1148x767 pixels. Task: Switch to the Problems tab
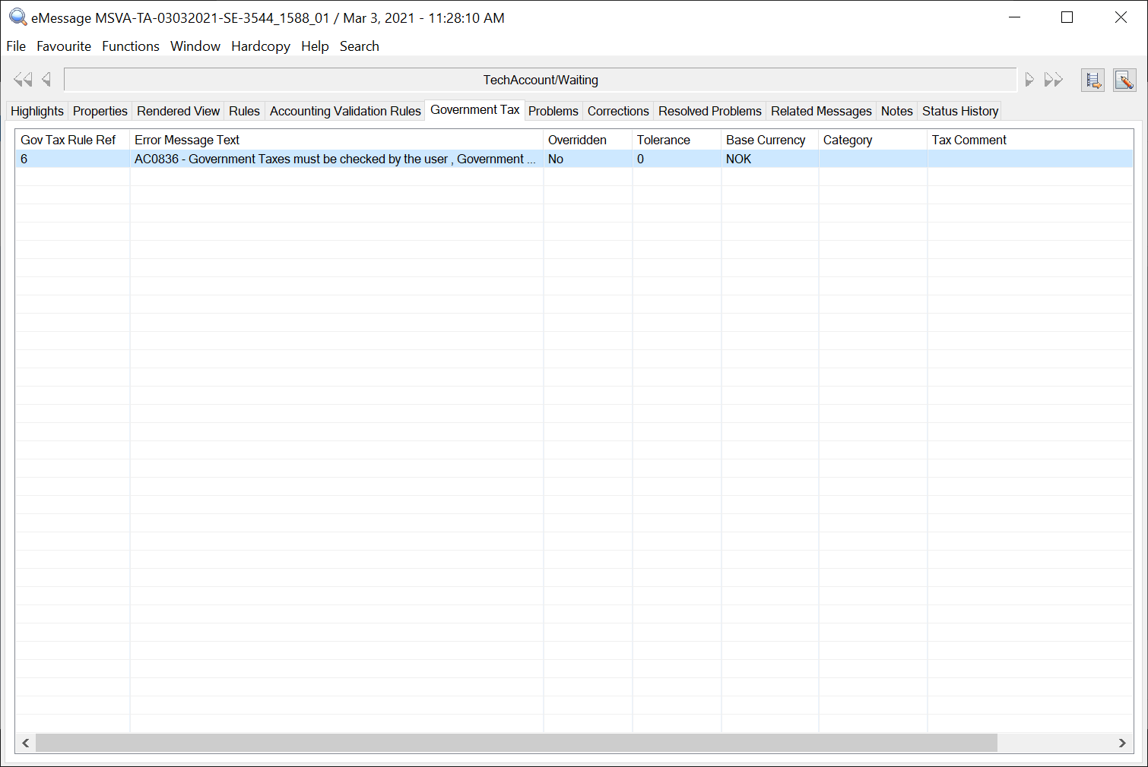click(x=553, y=110)
